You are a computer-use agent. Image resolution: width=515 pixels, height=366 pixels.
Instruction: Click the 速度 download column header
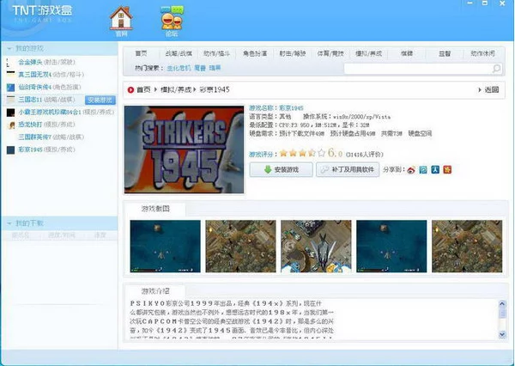[100, 235]
